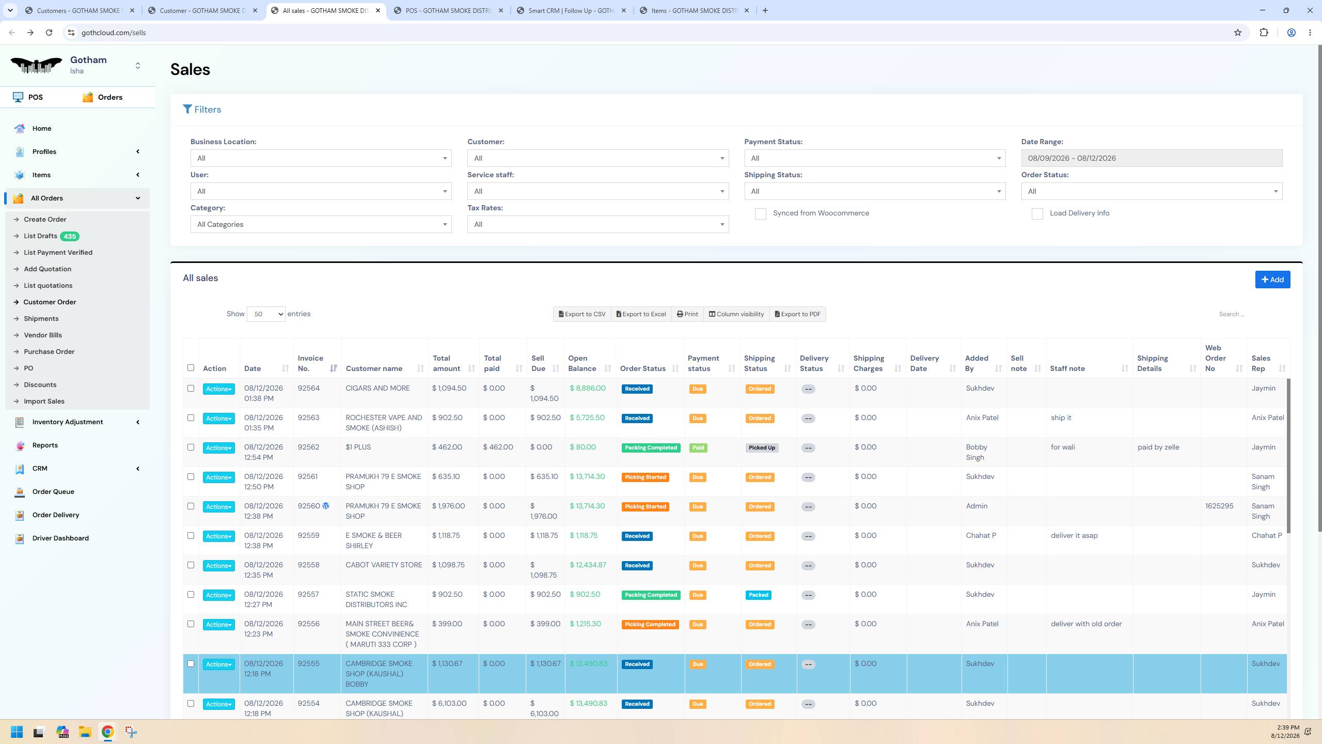Open the POS monitor icon
This screenshot has height=744, width=1322.
coord(18,97)
